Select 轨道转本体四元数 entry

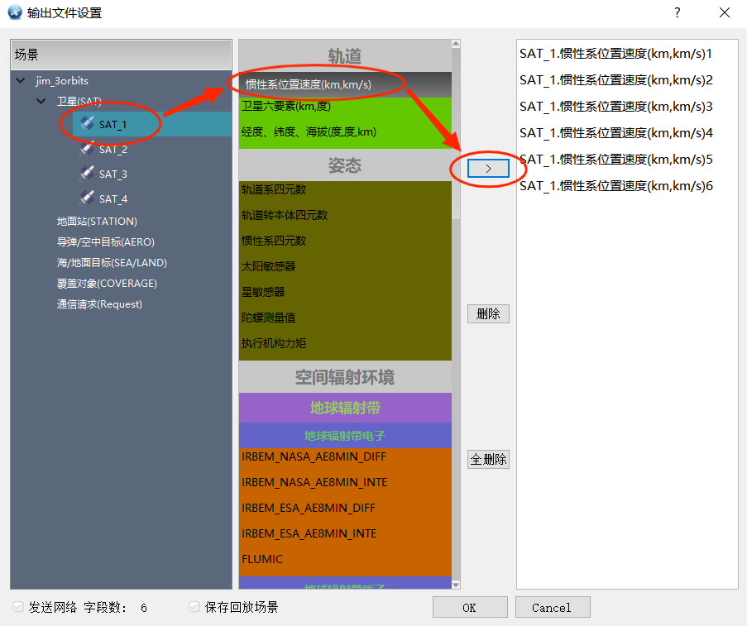pyautogui.click(x=345, y=215)
